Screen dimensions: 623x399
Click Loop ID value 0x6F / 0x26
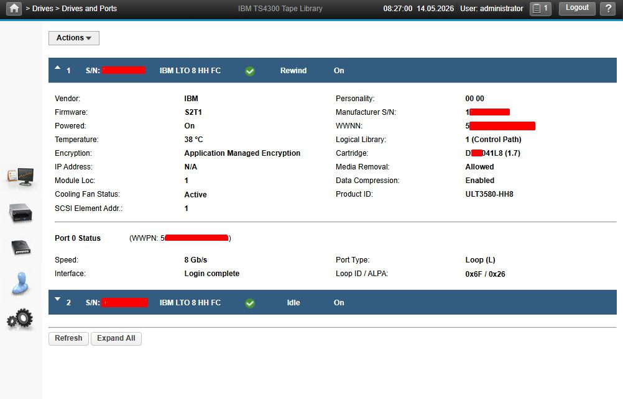coord(485,274)
